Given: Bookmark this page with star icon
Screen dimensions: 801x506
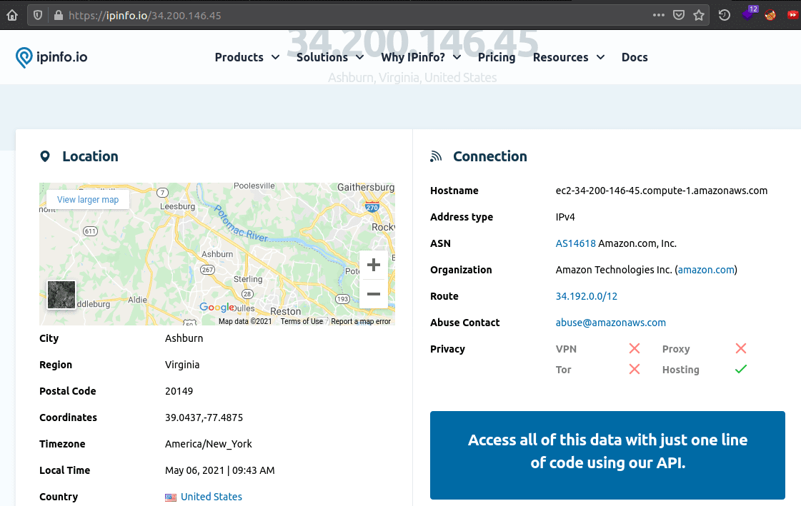Looking at the screenshot, I should (x=699, y=15).
